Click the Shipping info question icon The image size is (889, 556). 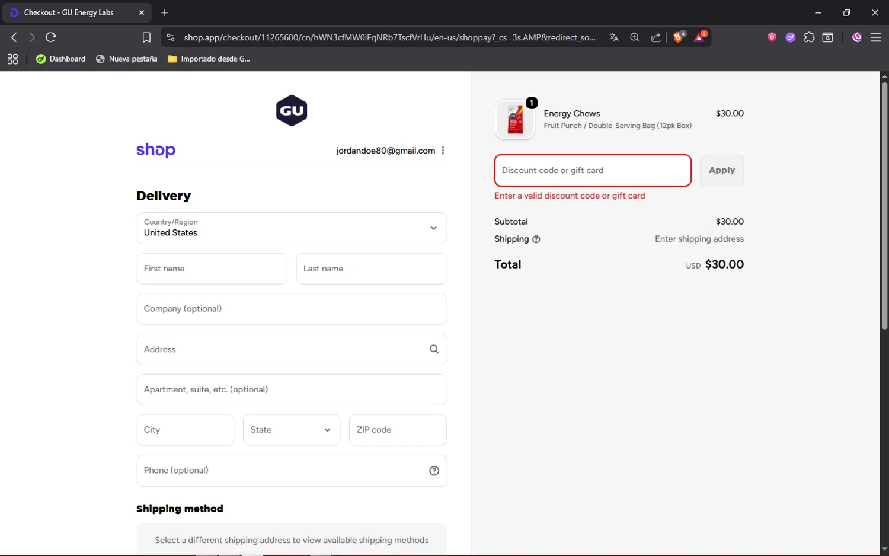536,239
